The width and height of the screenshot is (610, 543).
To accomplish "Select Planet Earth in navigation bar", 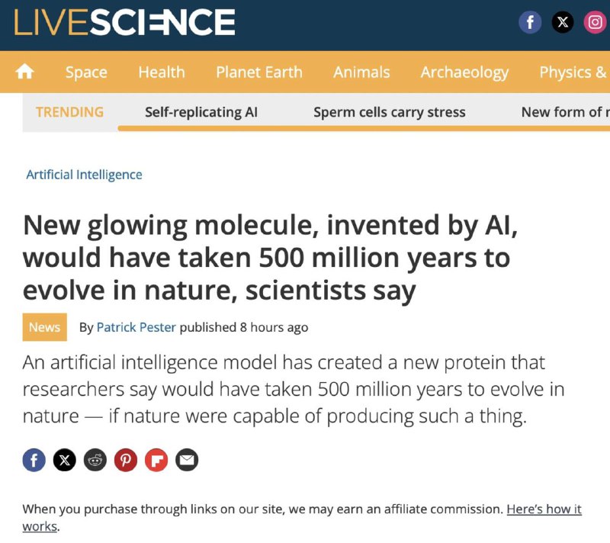I will click(259, 72).
